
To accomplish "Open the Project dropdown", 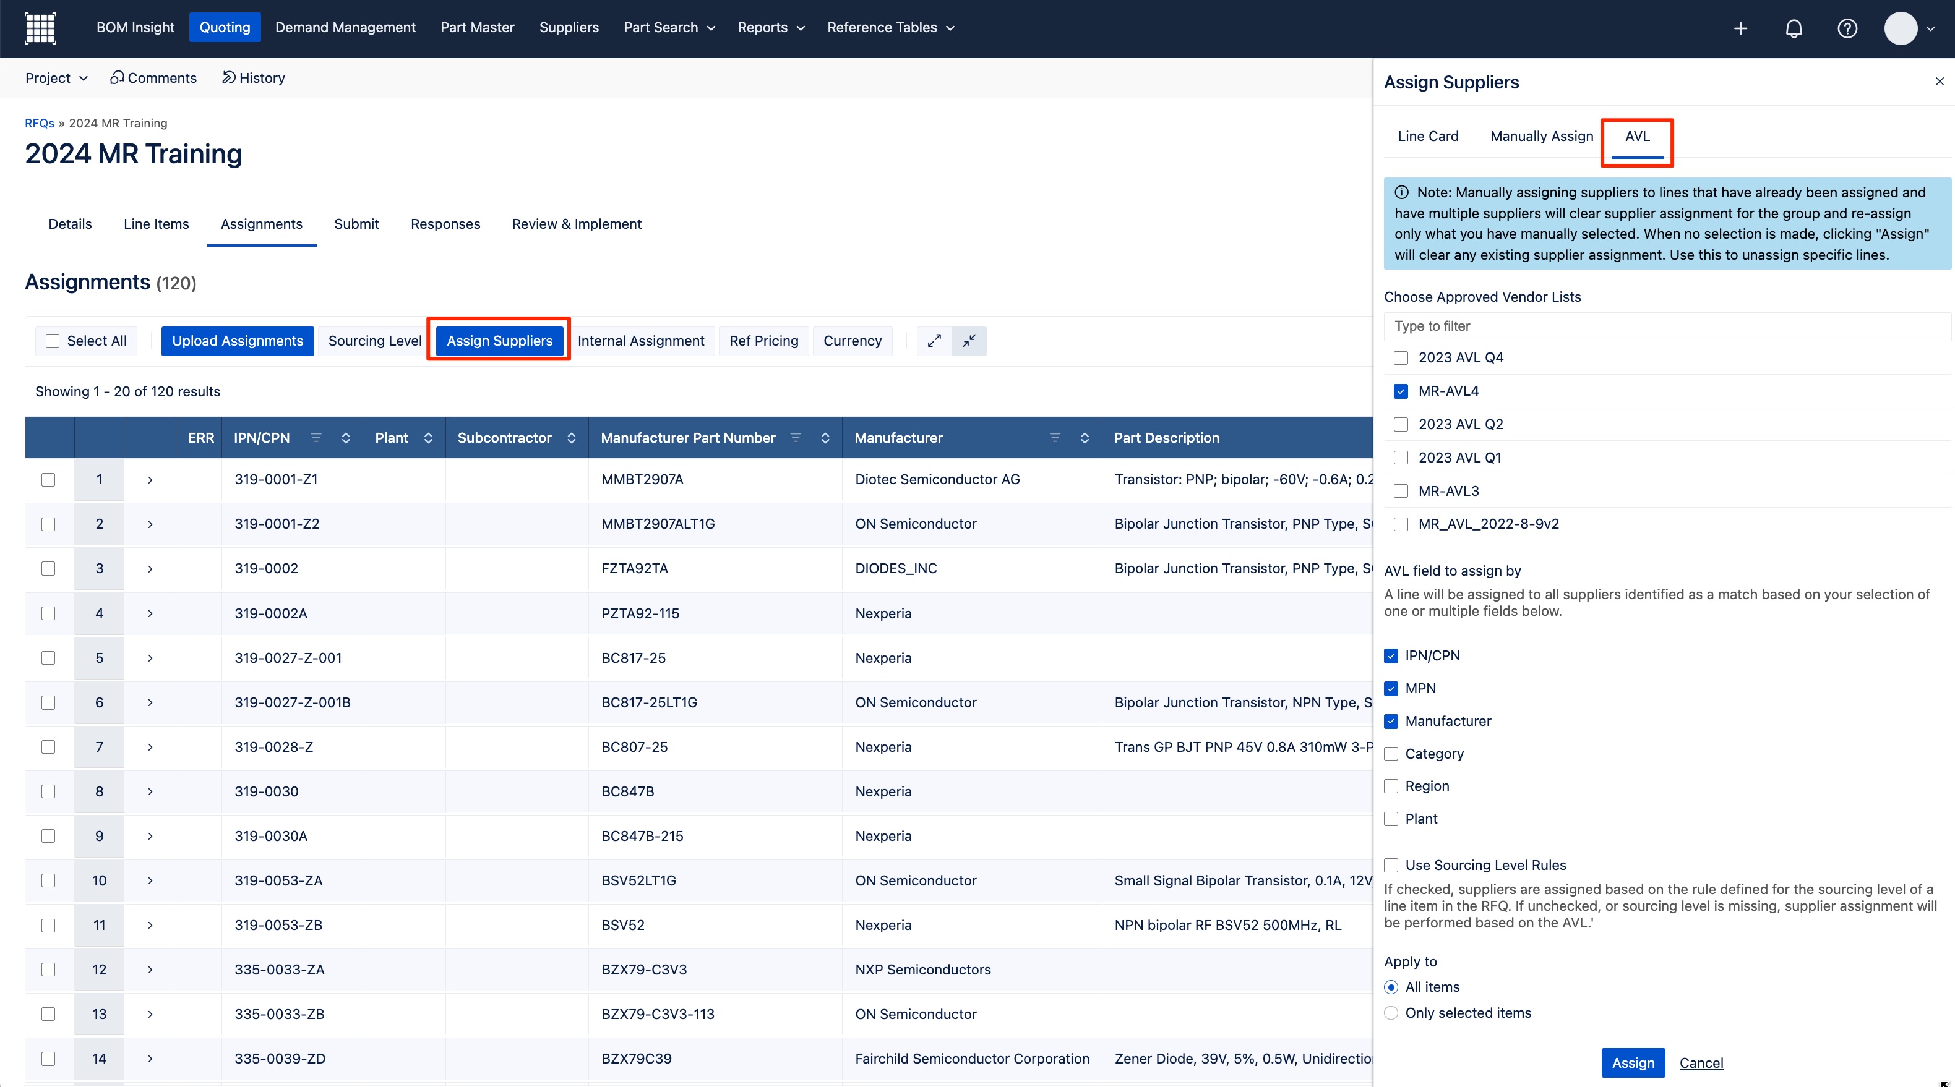I will (56, 77).
